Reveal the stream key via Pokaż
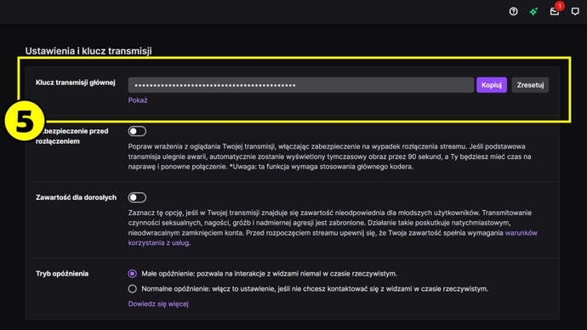This screenshot has height=330, width=587. point(137,100)
